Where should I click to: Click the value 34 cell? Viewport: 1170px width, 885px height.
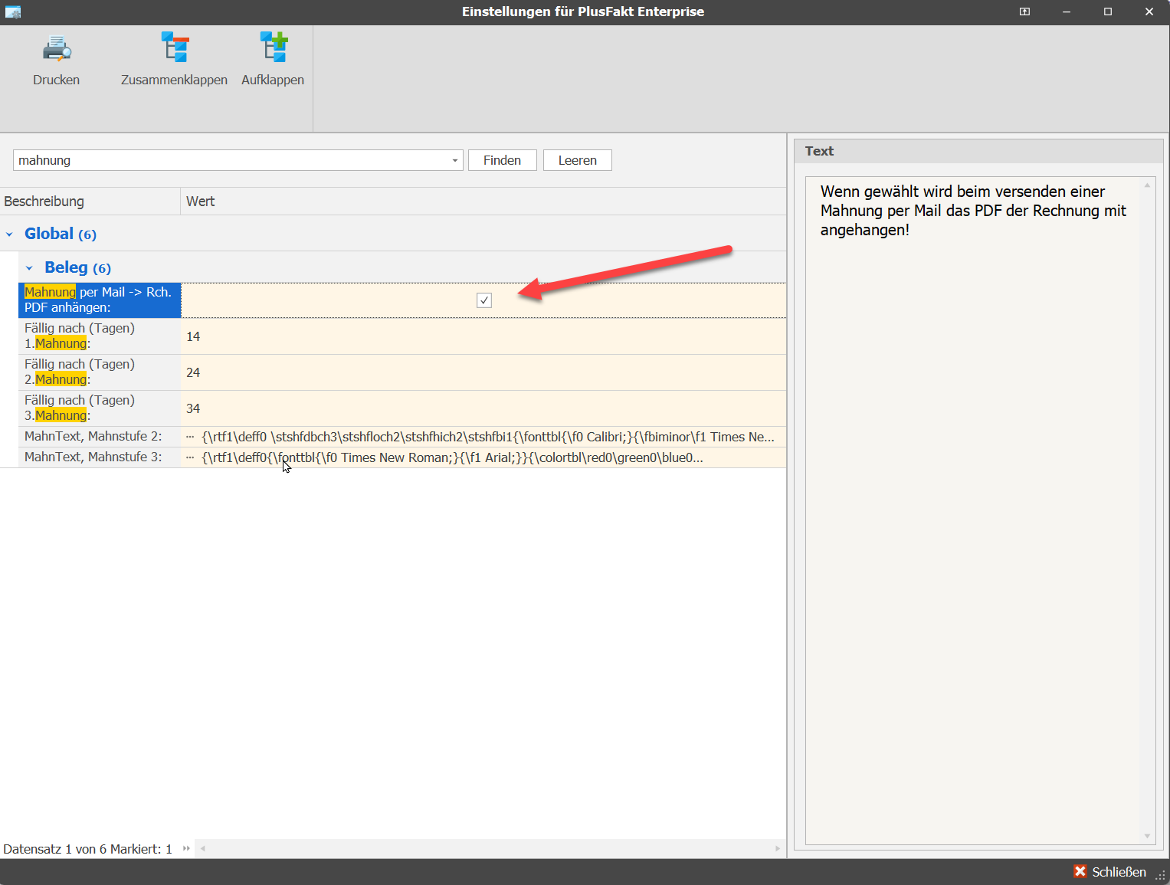483,408
